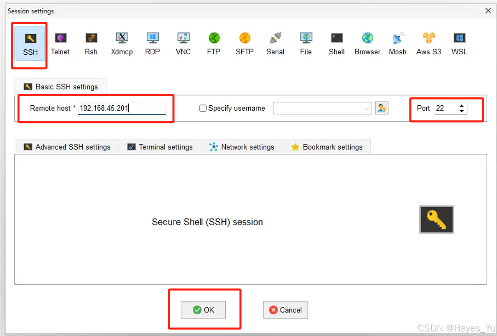
Task: Open the Advanced SSH settings tab
Action: tap(67, 147)
